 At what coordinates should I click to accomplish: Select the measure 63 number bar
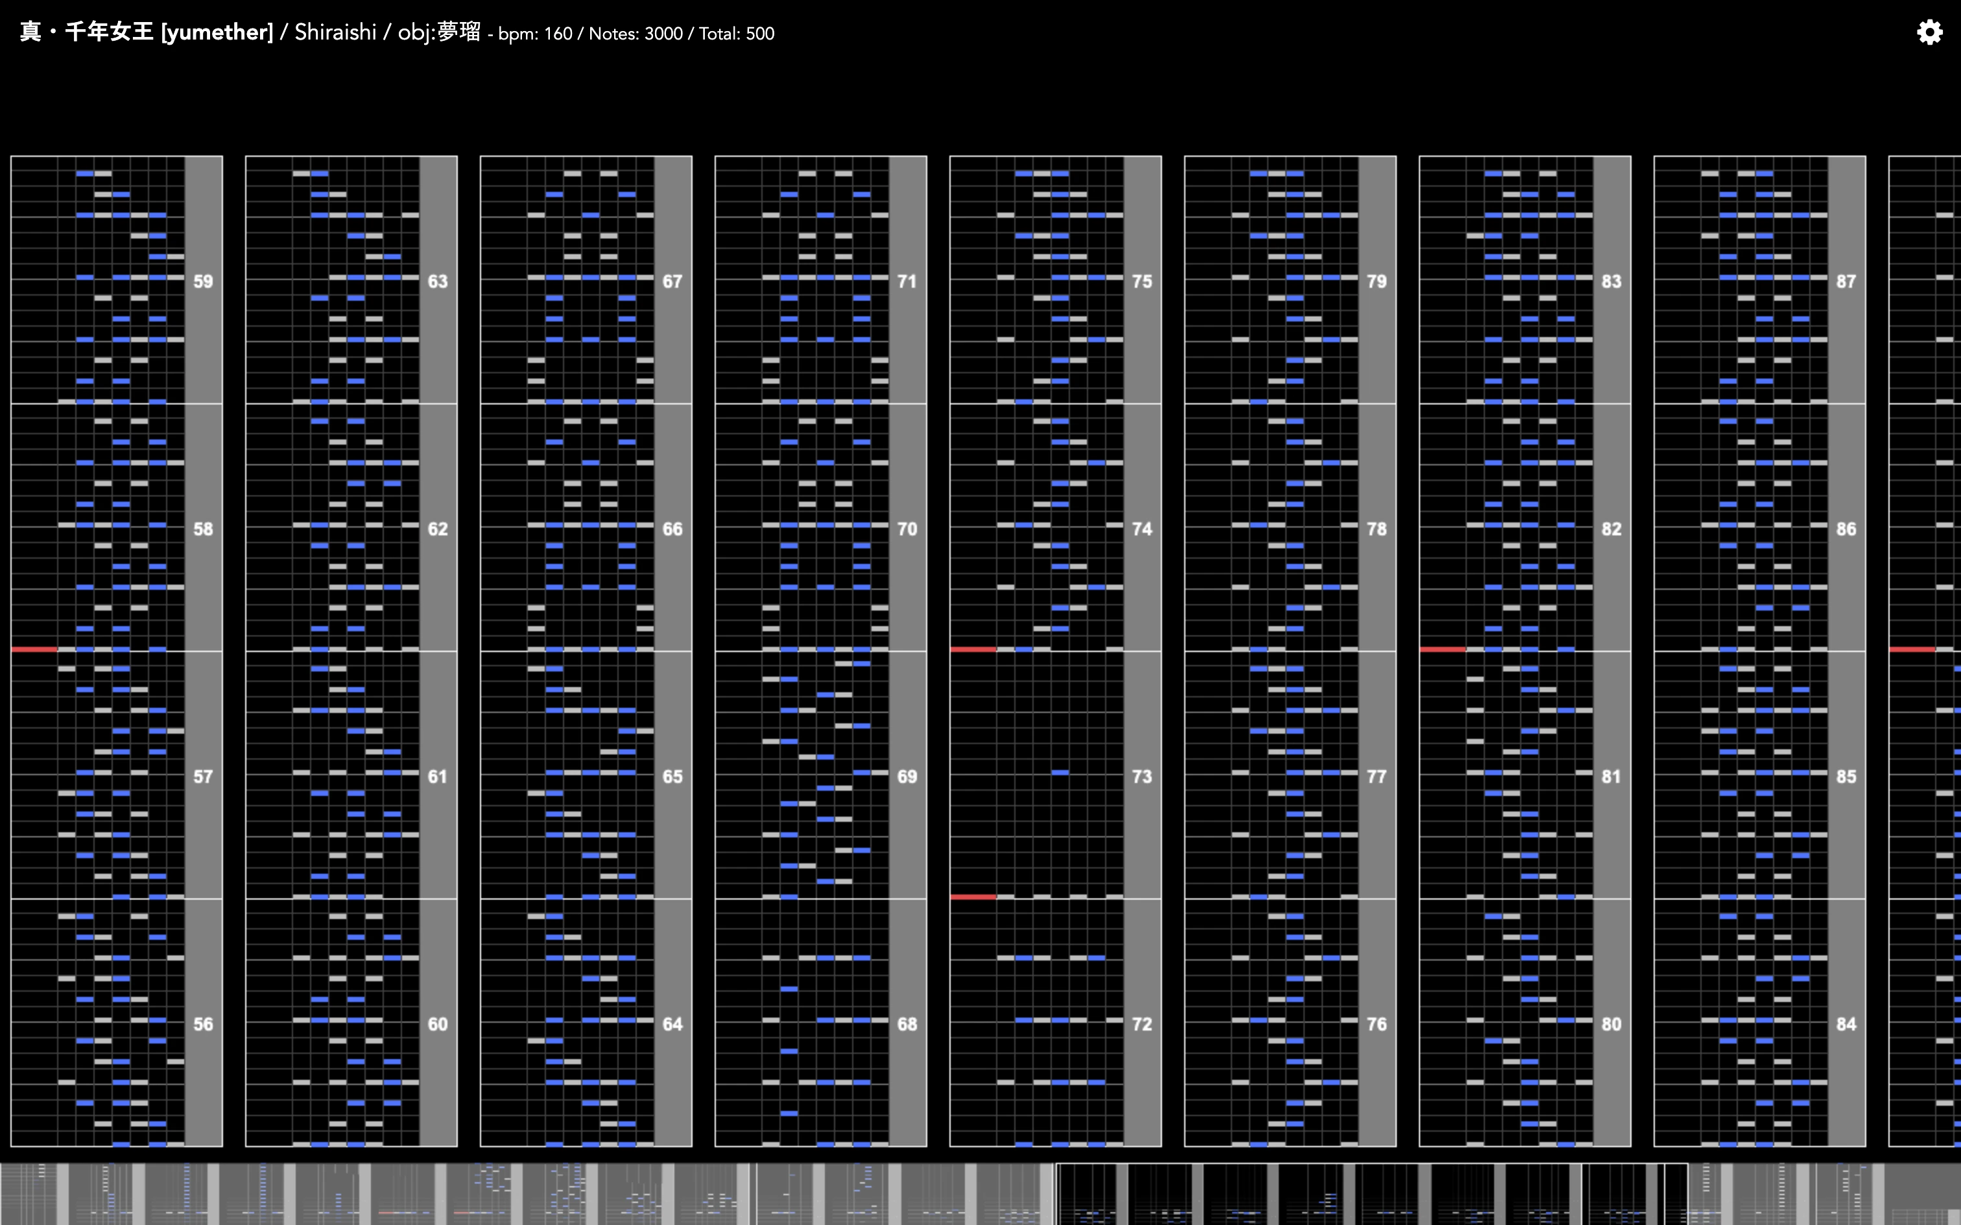pyautogui.click(x=438, y=281)
